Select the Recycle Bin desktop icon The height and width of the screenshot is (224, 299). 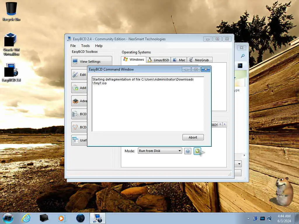click(x=11, y=11)
